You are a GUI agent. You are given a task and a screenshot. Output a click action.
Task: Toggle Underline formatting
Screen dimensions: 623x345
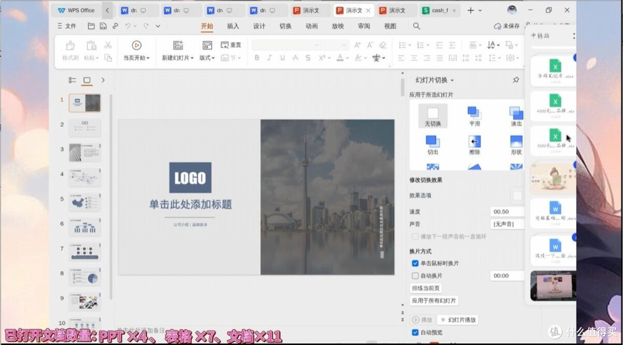pos(283,58)
